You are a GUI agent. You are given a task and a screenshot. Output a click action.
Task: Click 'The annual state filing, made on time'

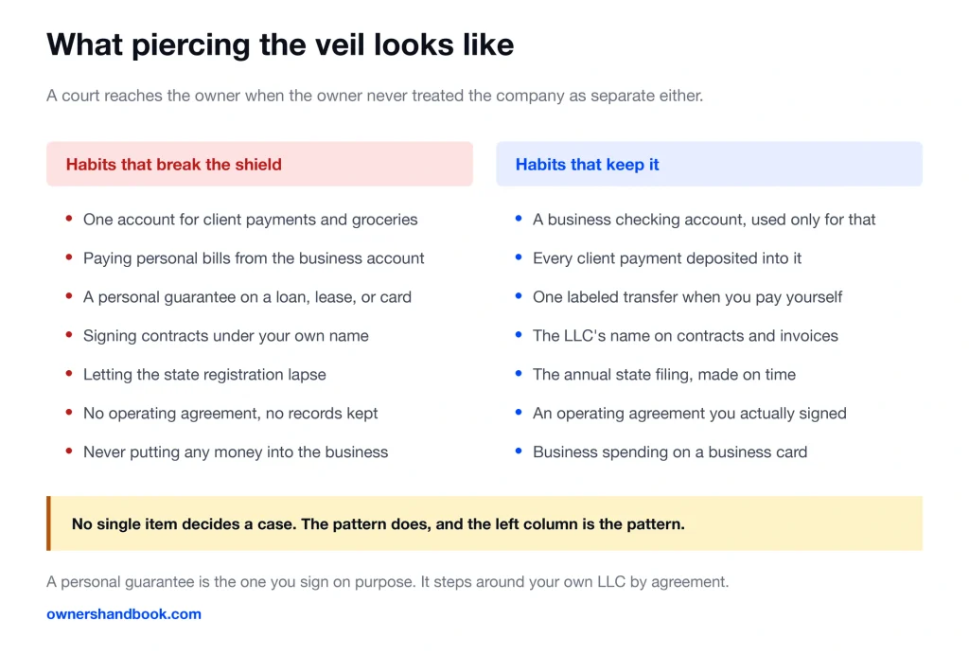(x=664, y=375)
